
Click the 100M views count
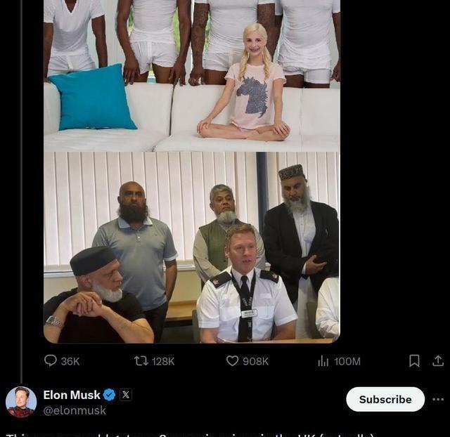click(347, 361)
